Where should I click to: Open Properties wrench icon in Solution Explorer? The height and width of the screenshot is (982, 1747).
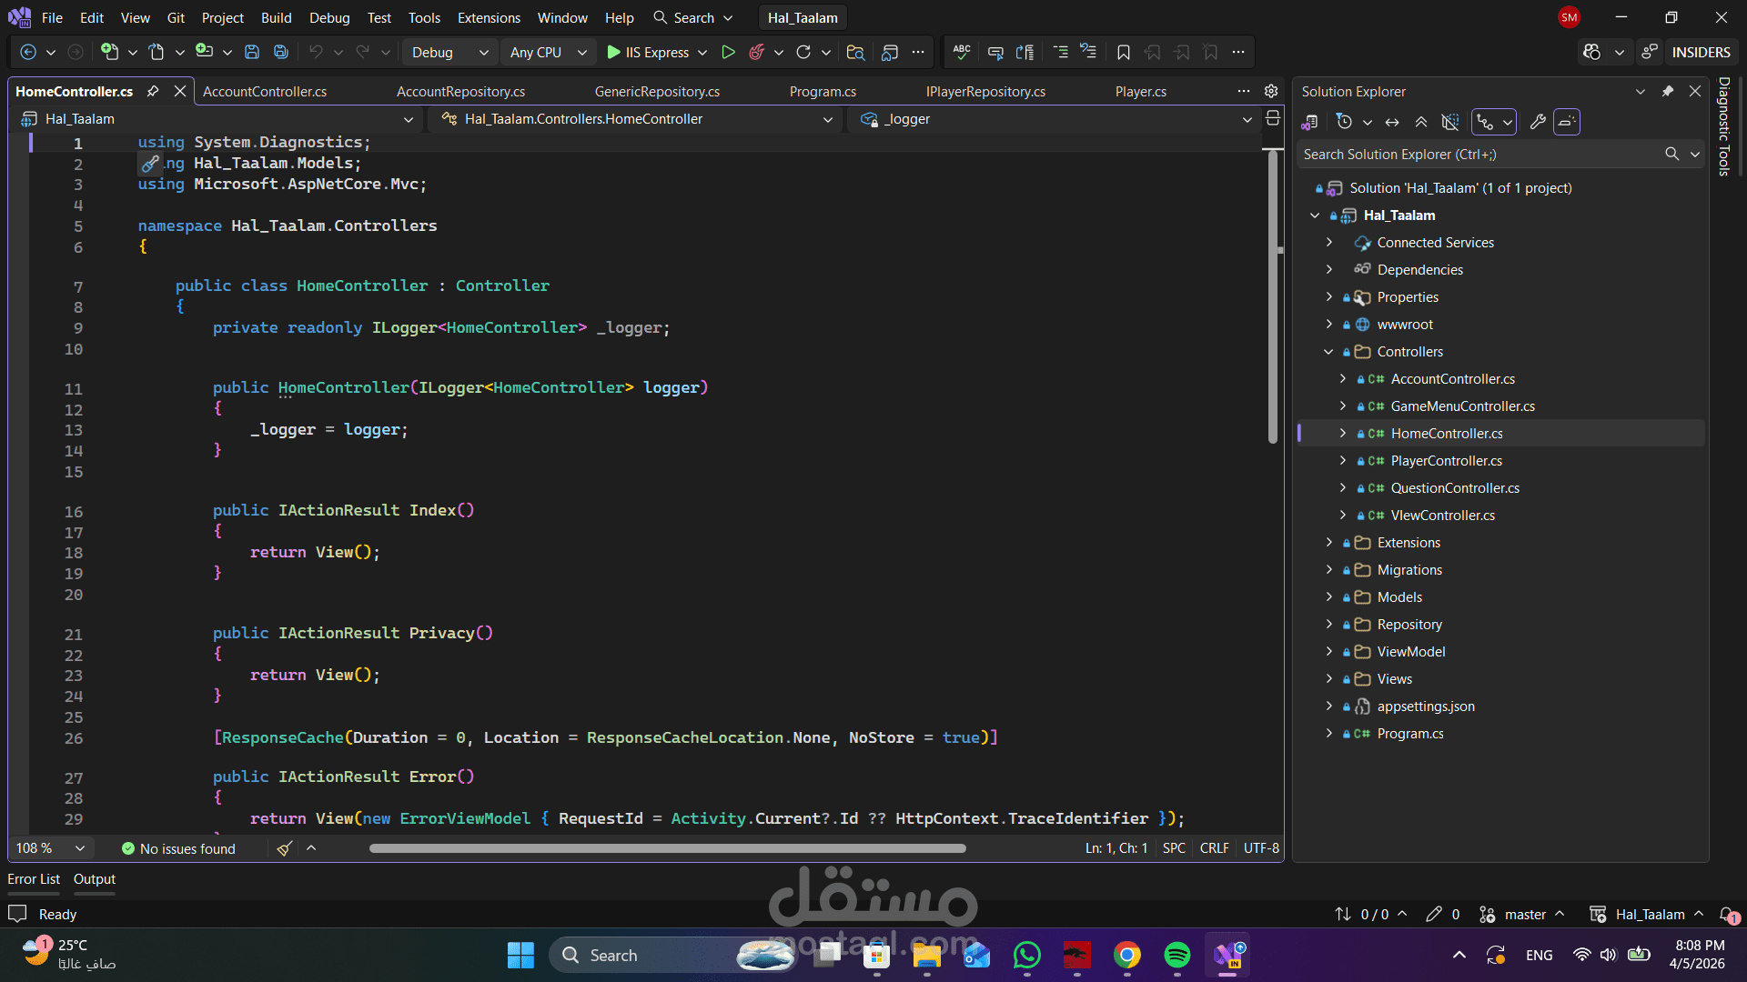click(x=1538, y=122)
